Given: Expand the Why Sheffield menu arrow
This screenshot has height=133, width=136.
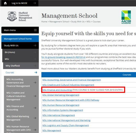Looking at the screenshot, I should [x=35, y=66].
